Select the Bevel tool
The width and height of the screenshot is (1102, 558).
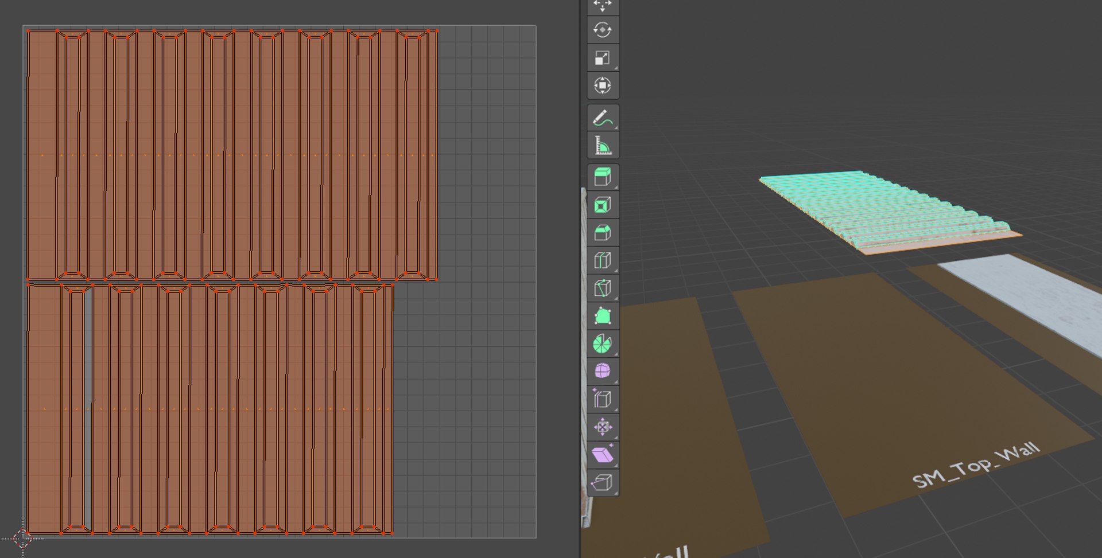tap(603, 233)
